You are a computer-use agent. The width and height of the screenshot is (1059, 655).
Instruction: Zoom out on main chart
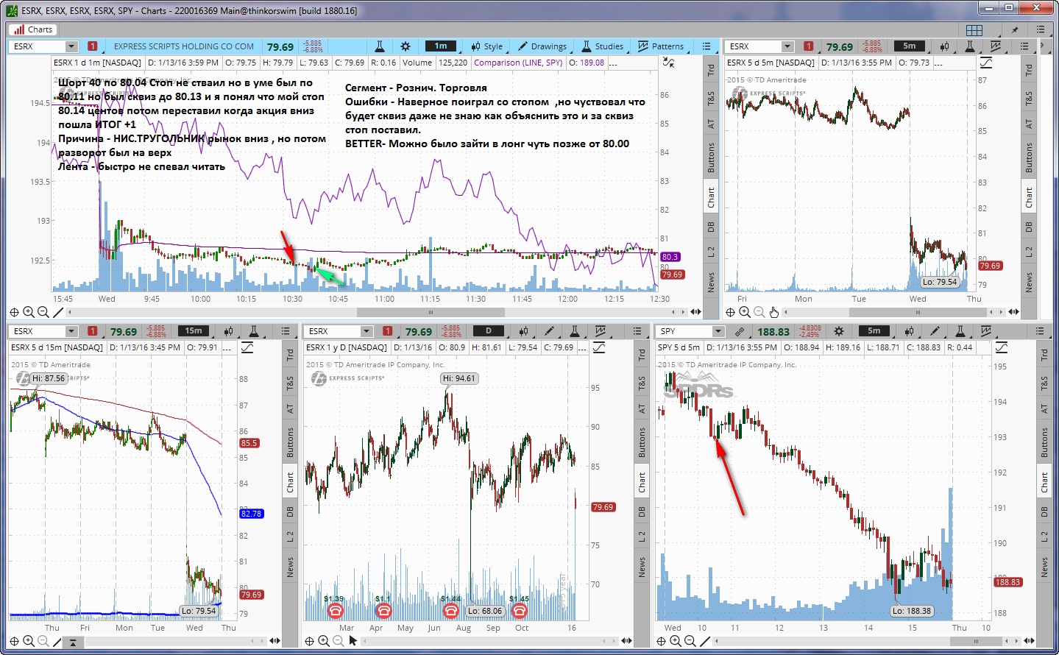tap(43, 312)
